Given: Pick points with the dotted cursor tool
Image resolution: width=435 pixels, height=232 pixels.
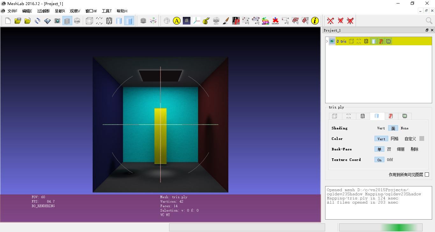Looking at the screenshot, I should click(246, 21).
